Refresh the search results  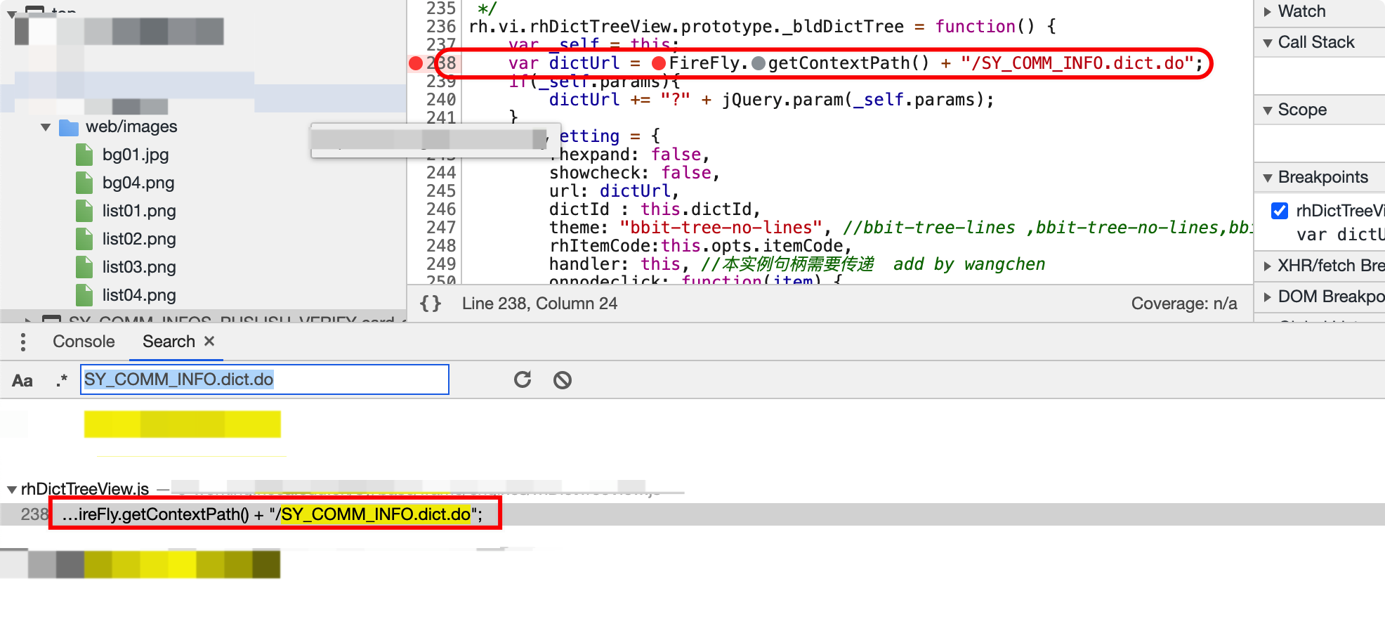click(523, 380)
